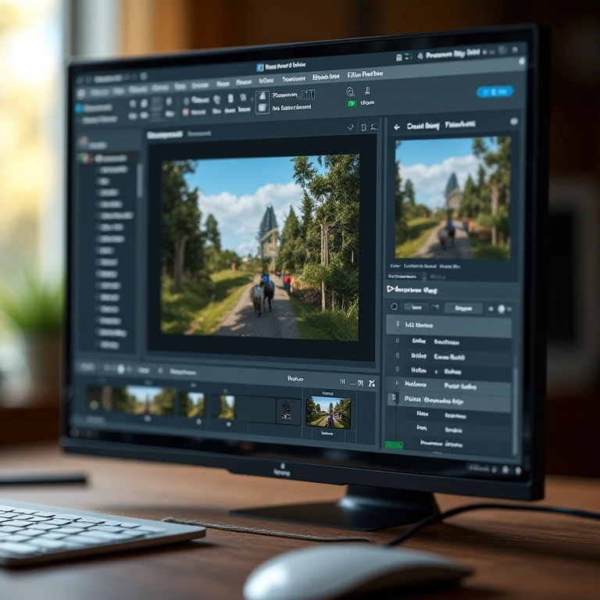Click the bar-levels icon in the top toolbar
600x600 pixels.
[309, 94]
